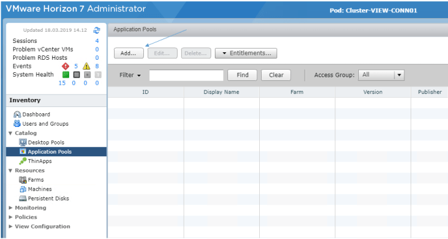The width and height of the screenshot is (448, 239).
Task: Click the light gray System Health status icon
Action: tap(87, 75)
